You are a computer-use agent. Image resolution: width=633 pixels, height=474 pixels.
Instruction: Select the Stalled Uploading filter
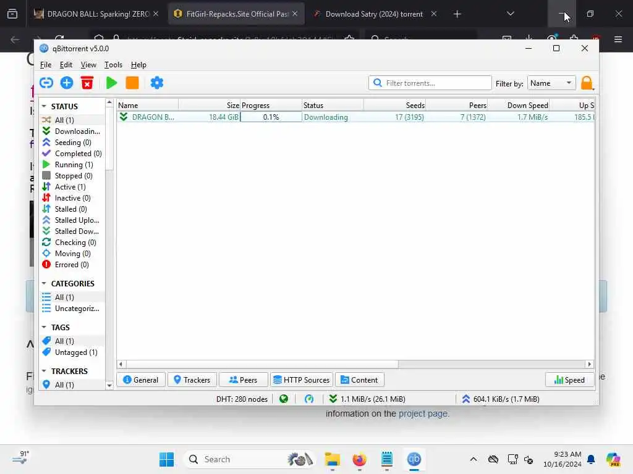[x=72, y=220]
